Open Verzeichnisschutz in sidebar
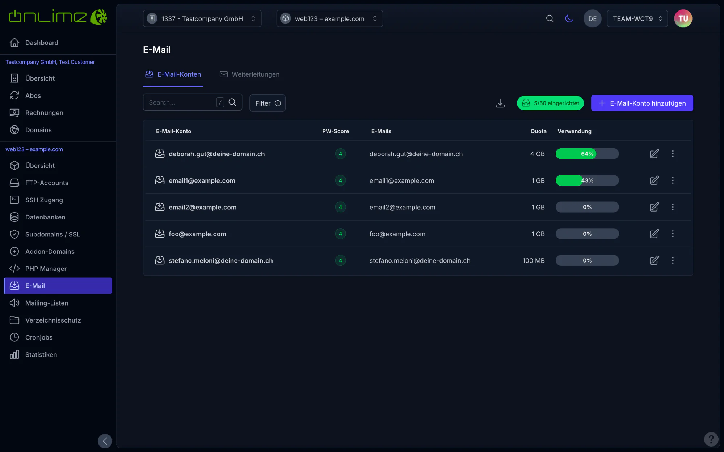This screenshot has width=724, height=452. (x=58, y=320)
